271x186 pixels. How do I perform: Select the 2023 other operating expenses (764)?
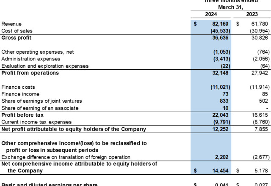pos(263,52)
